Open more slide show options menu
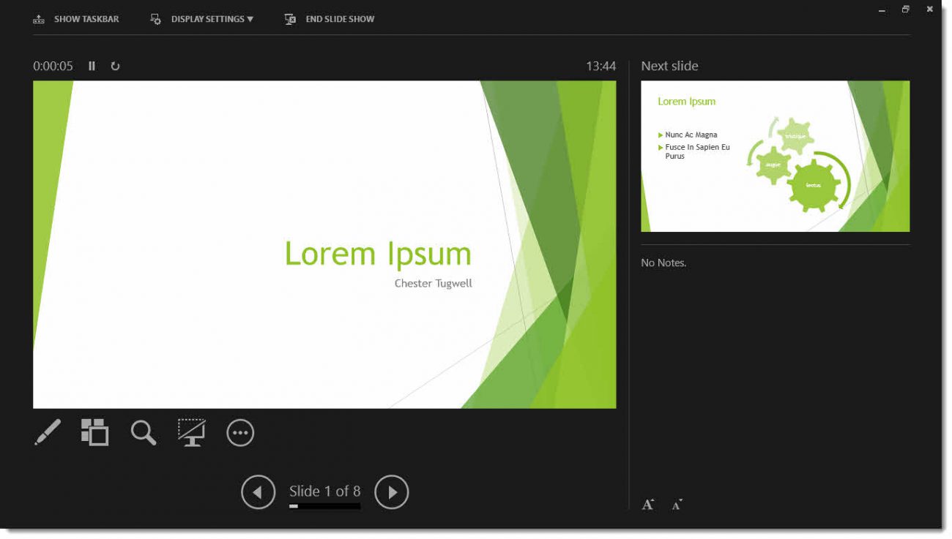This screenshot has height=539, width=952. [x=240, y=432]
